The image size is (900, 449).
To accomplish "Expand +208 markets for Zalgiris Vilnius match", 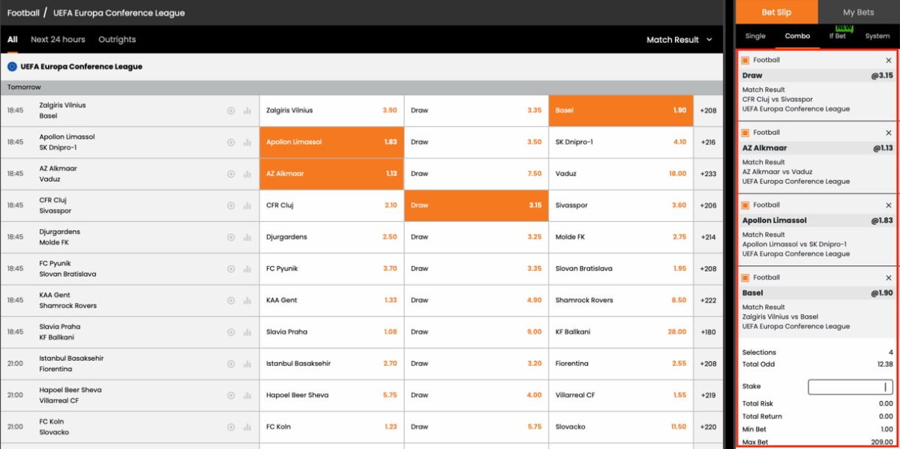I will [708, 110].
